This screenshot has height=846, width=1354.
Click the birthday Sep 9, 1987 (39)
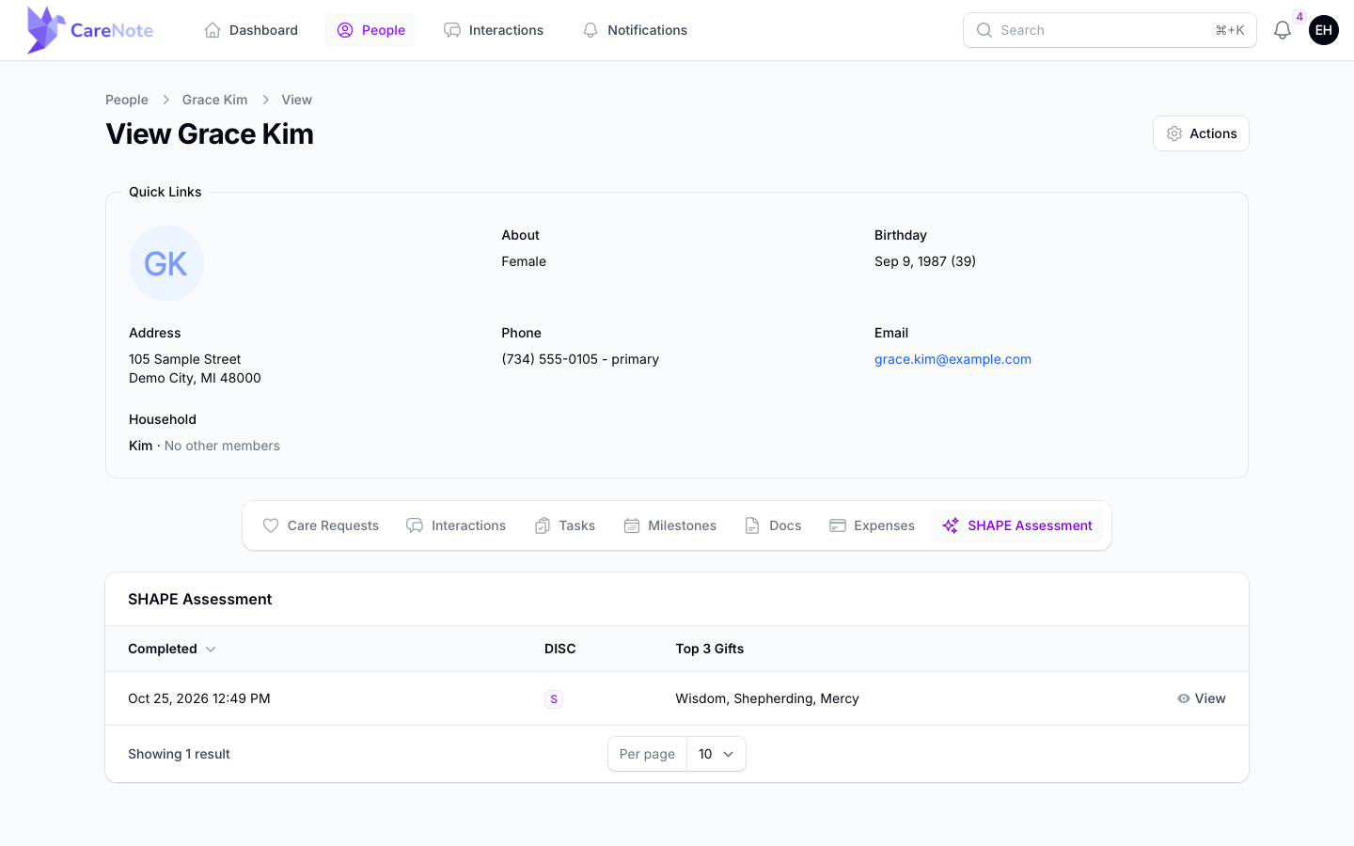[925, 261]
